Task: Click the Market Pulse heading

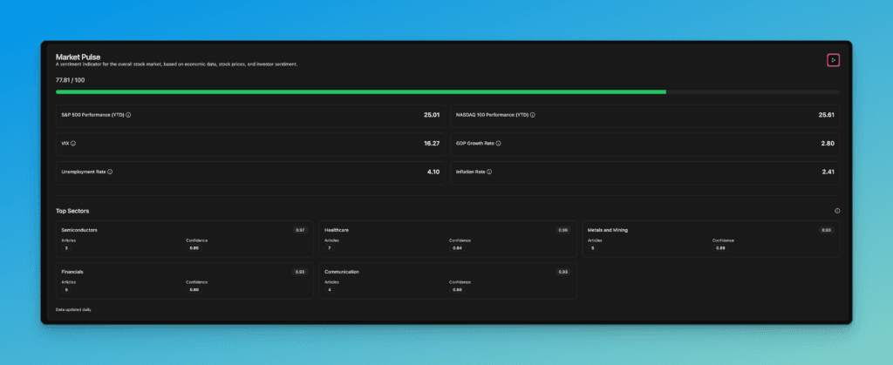Action: coord(79,57)
